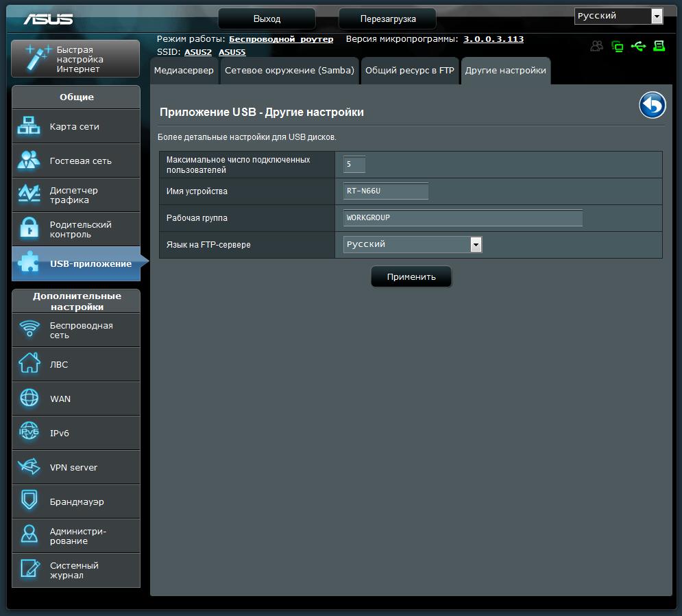Switch to the Медиасервер tab
Viewport: 682px width, 616px height.
pos(184,71)
